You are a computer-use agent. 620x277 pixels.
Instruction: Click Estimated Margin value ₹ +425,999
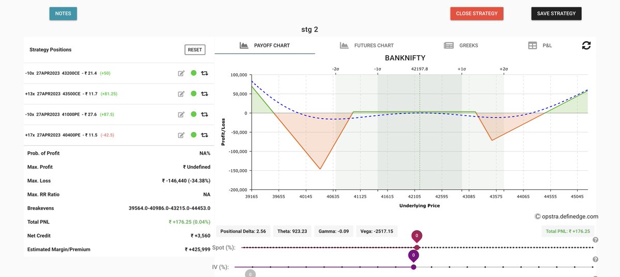pyautogui.click(x=197, y=250)
